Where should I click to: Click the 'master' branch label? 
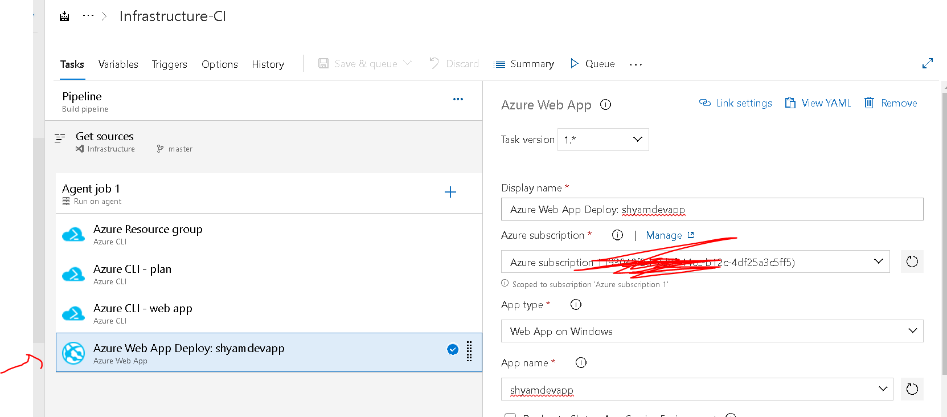pyautogui.click(x=181, y=149)
